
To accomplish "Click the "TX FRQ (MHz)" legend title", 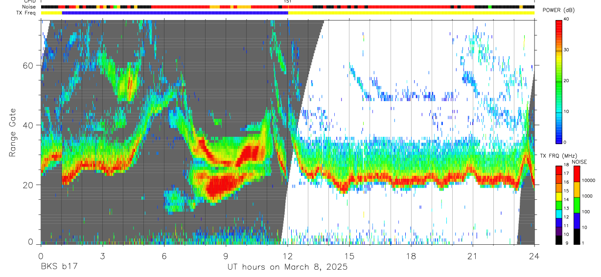I will click(x=558, y=155).
